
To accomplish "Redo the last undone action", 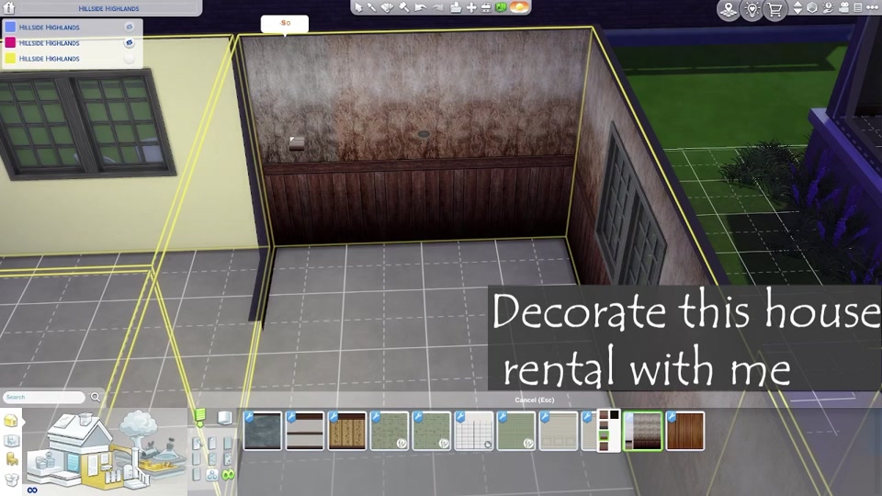I will coord(437,7).
